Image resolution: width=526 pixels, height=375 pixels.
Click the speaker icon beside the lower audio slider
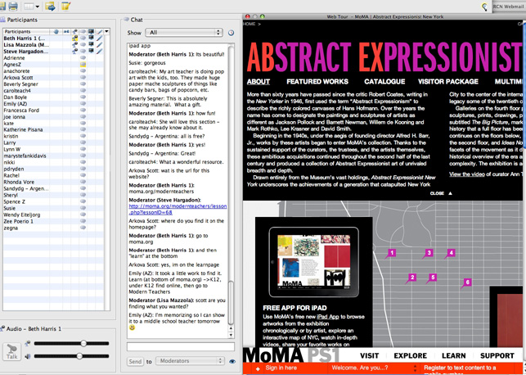(28, 356)
